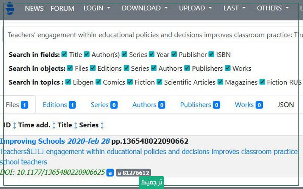
Task: Sort results by Title arrows
Action: pyautogui.click(x=76, y=125)
